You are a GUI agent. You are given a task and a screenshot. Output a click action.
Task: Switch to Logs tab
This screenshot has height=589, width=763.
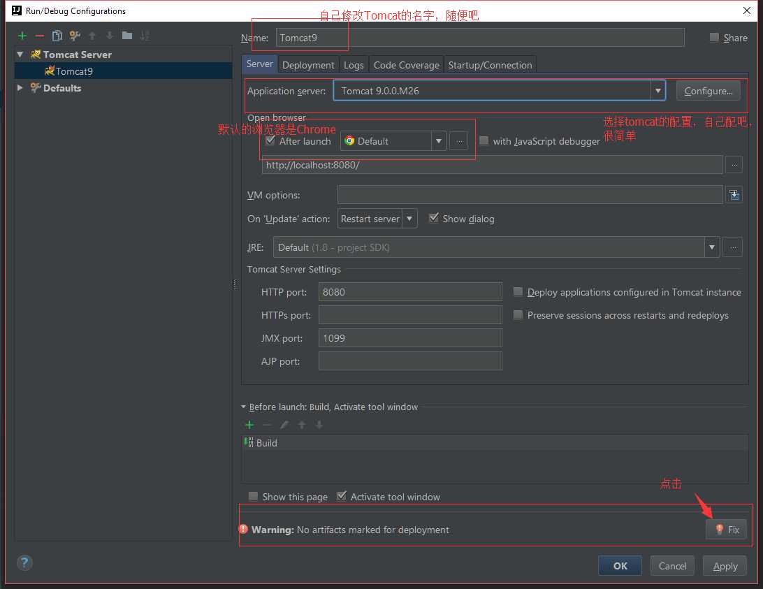coord(354,65)
